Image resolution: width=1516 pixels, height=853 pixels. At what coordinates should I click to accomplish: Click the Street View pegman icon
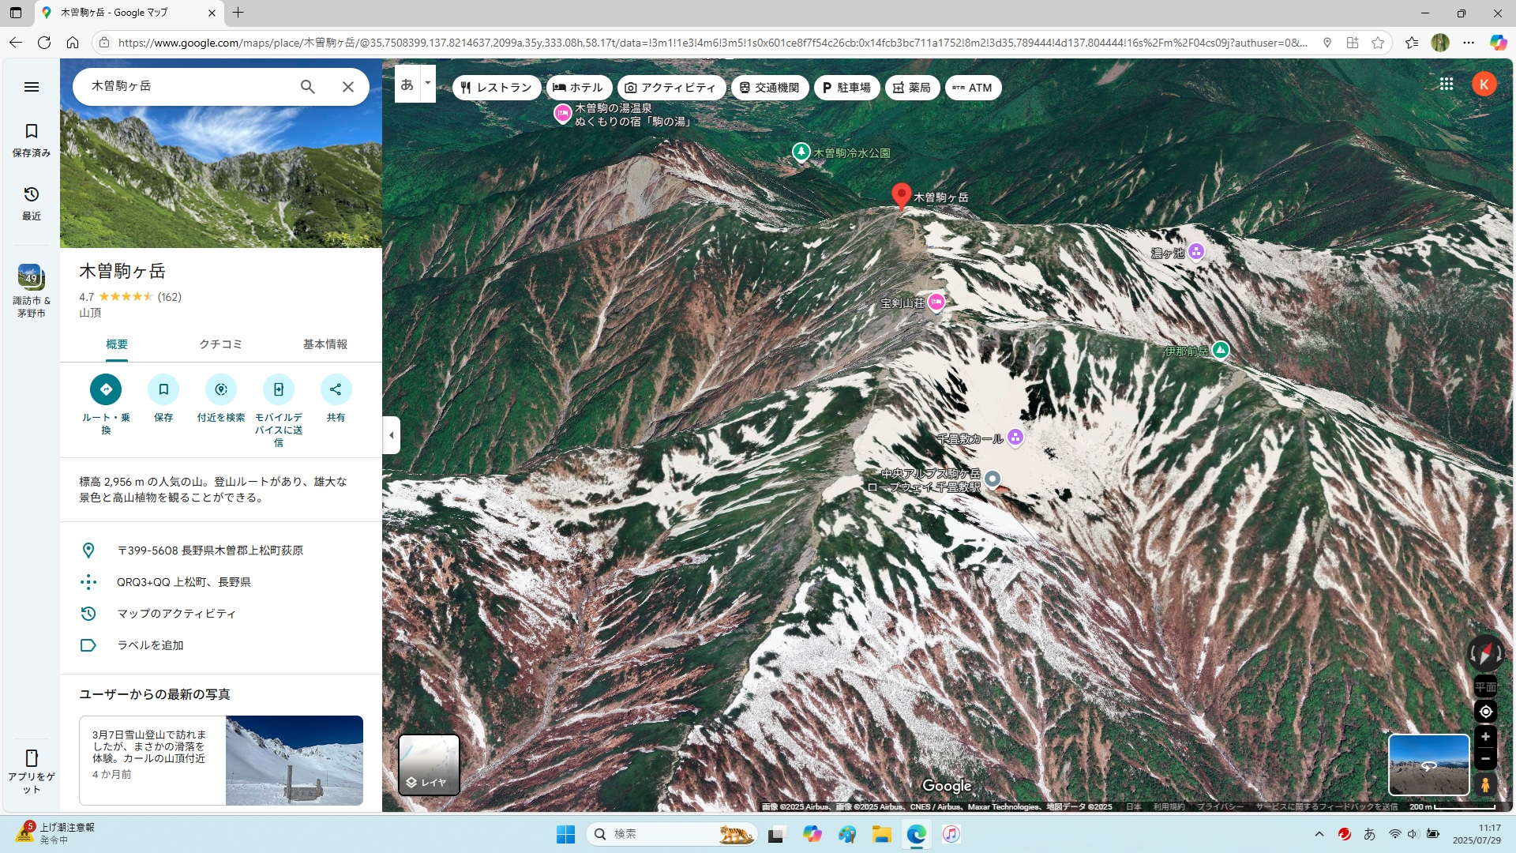[1485, 785]
